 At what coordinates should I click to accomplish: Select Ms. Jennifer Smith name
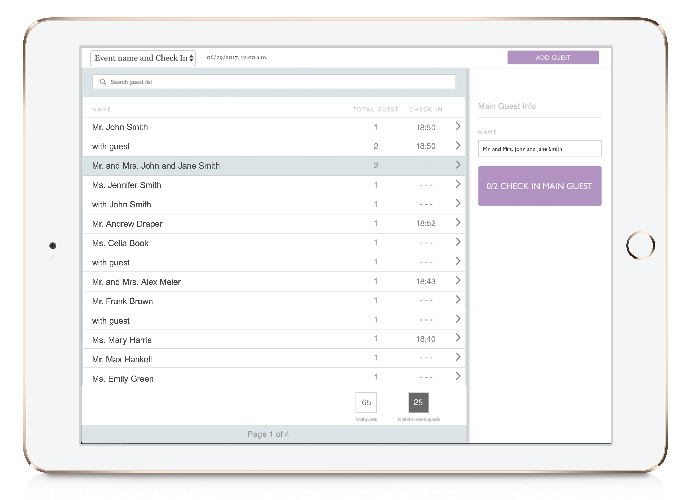click(x=127, y=185)
